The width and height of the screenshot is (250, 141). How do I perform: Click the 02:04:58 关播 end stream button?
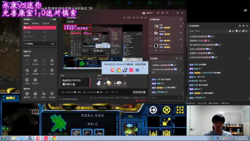139,92
